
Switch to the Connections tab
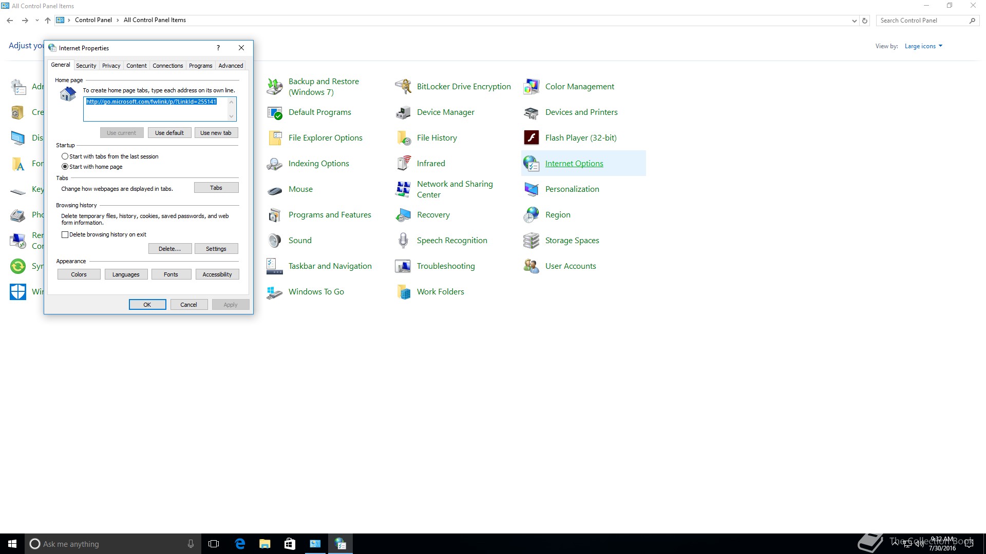[168, 66]
